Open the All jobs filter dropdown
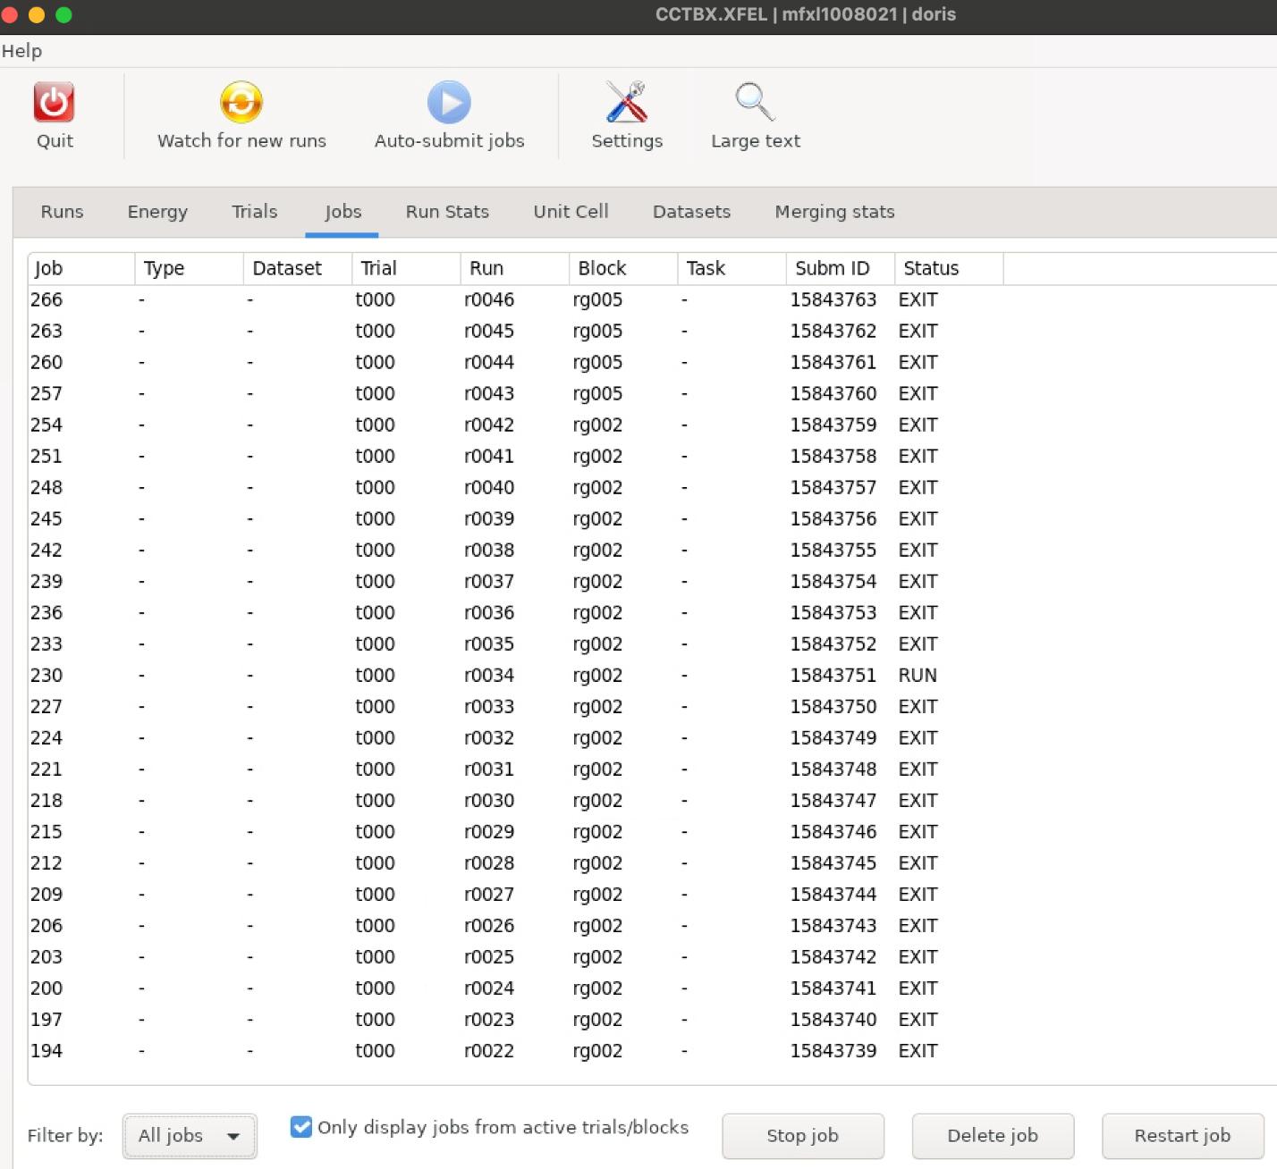The width and height of the screenshot is (1277, 1169). [x=190, y=1136]
